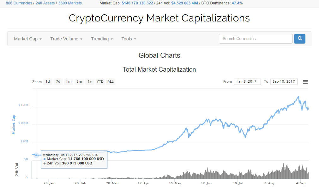
Task: Click the BTC Dominance 47.4% value
Action: pos(238,3)
